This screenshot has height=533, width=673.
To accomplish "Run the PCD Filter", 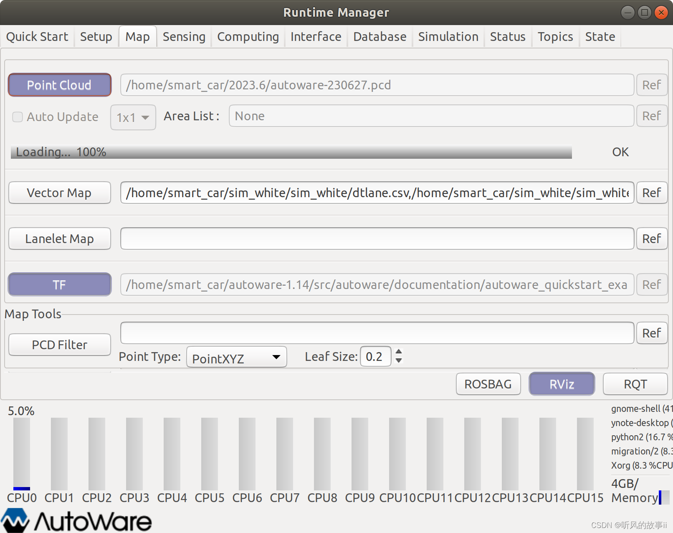I will 59,344.
